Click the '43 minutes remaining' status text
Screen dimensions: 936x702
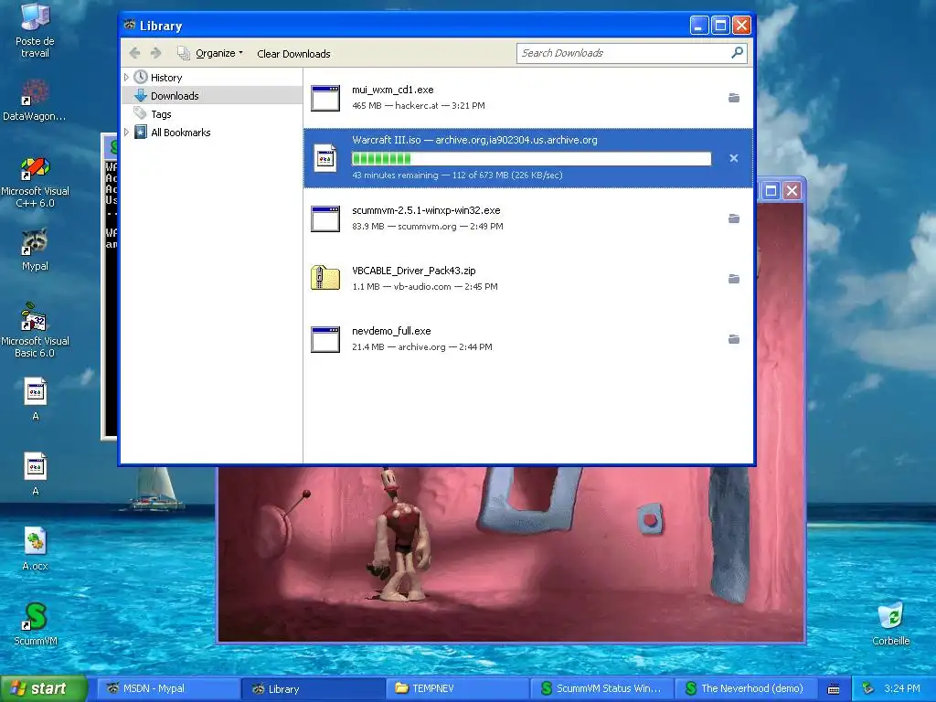pyautogui.click(x=395, y=175)
